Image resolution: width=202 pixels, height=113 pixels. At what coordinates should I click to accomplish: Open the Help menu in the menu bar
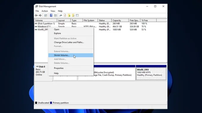coord(60,11)
